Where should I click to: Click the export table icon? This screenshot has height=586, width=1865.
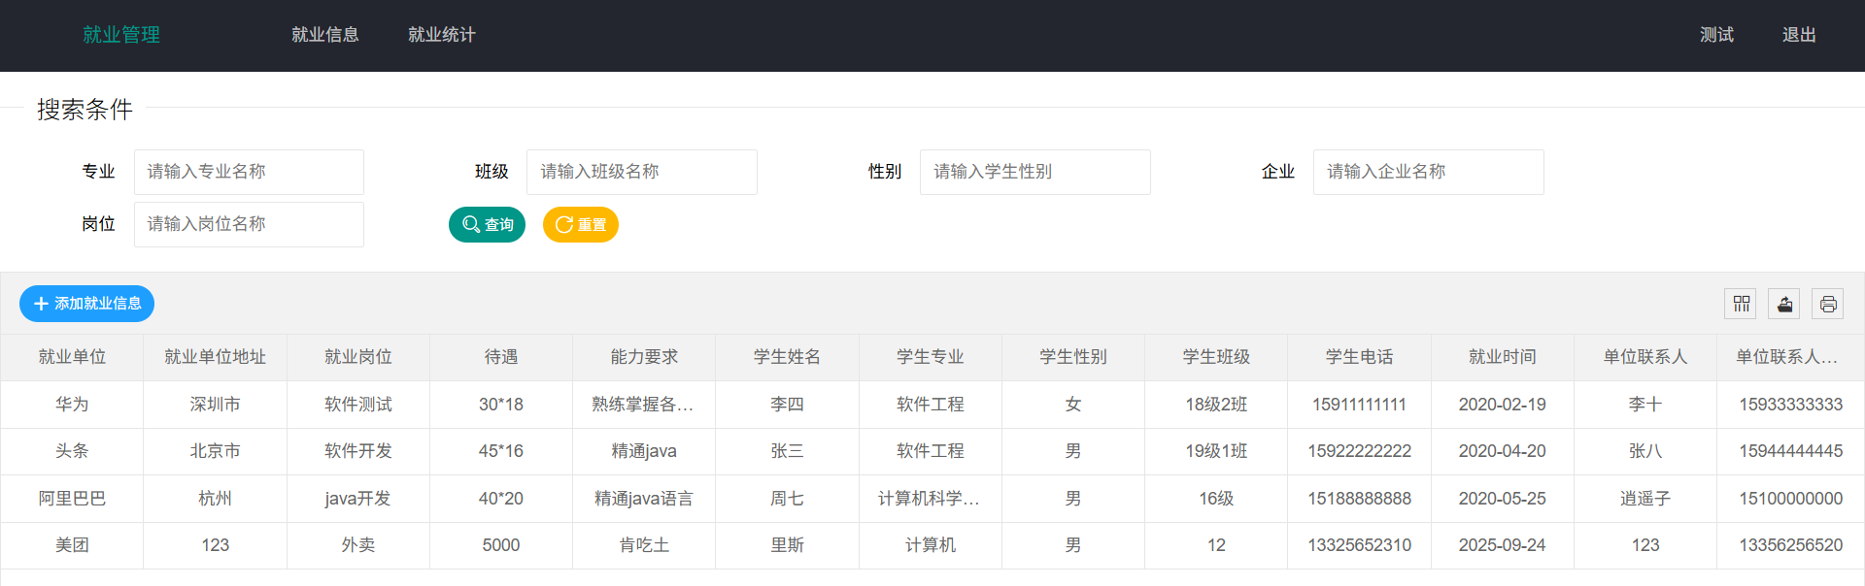pos(1784,304)
